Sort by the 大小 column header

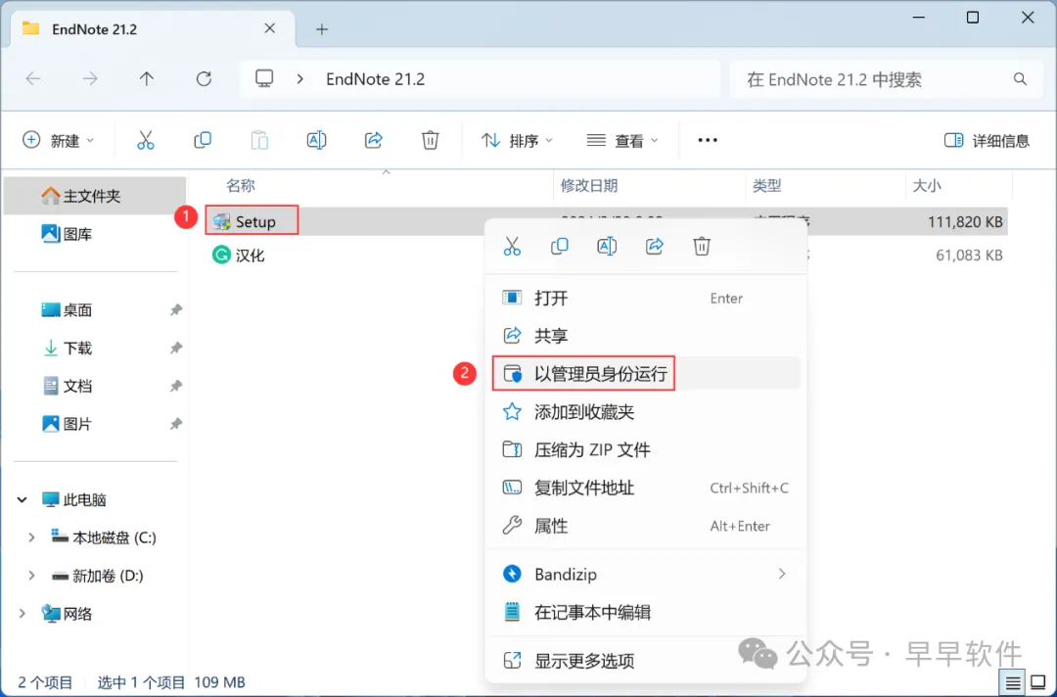click(926, 185)
